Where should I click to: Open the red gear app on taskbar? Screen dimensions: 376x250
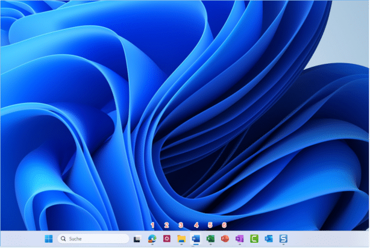click(x=167, y=239)
